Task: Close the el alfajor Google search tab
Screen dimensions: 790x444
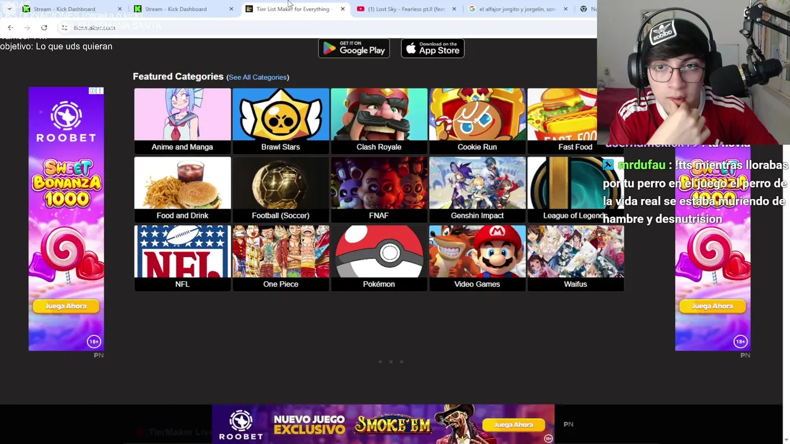Action: tap(565, 9)
